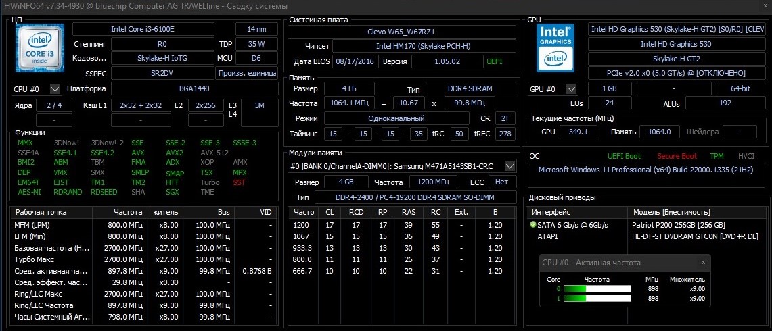
Task: Open the CPU #0 selector dropdown
Action: tap(55, 89)
